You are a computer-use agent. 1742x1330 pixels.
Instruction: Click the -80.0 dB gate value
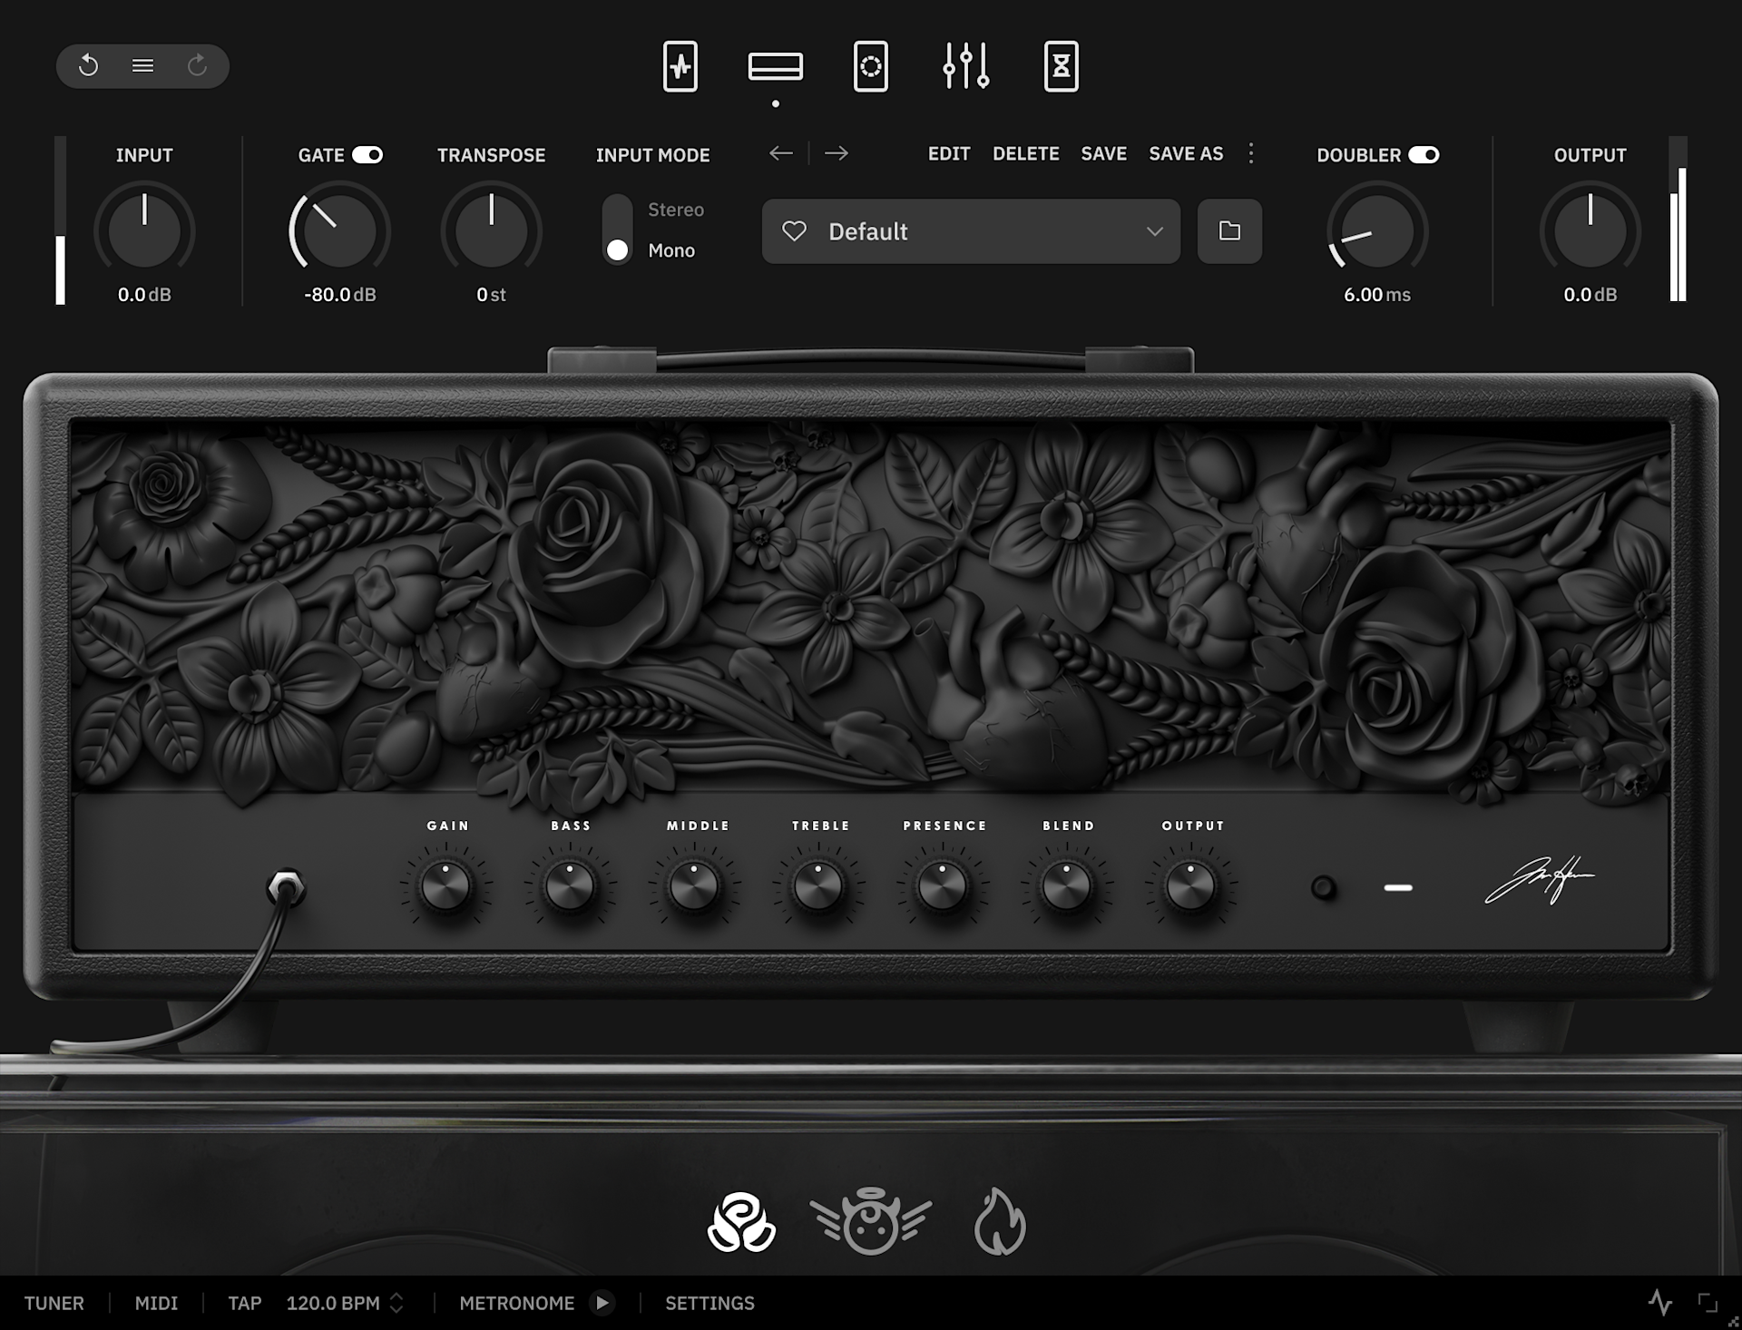point(340,295)
